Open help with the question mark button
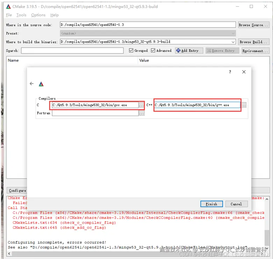This screenshot has width=273, height=259. click(x=230, y=72)
